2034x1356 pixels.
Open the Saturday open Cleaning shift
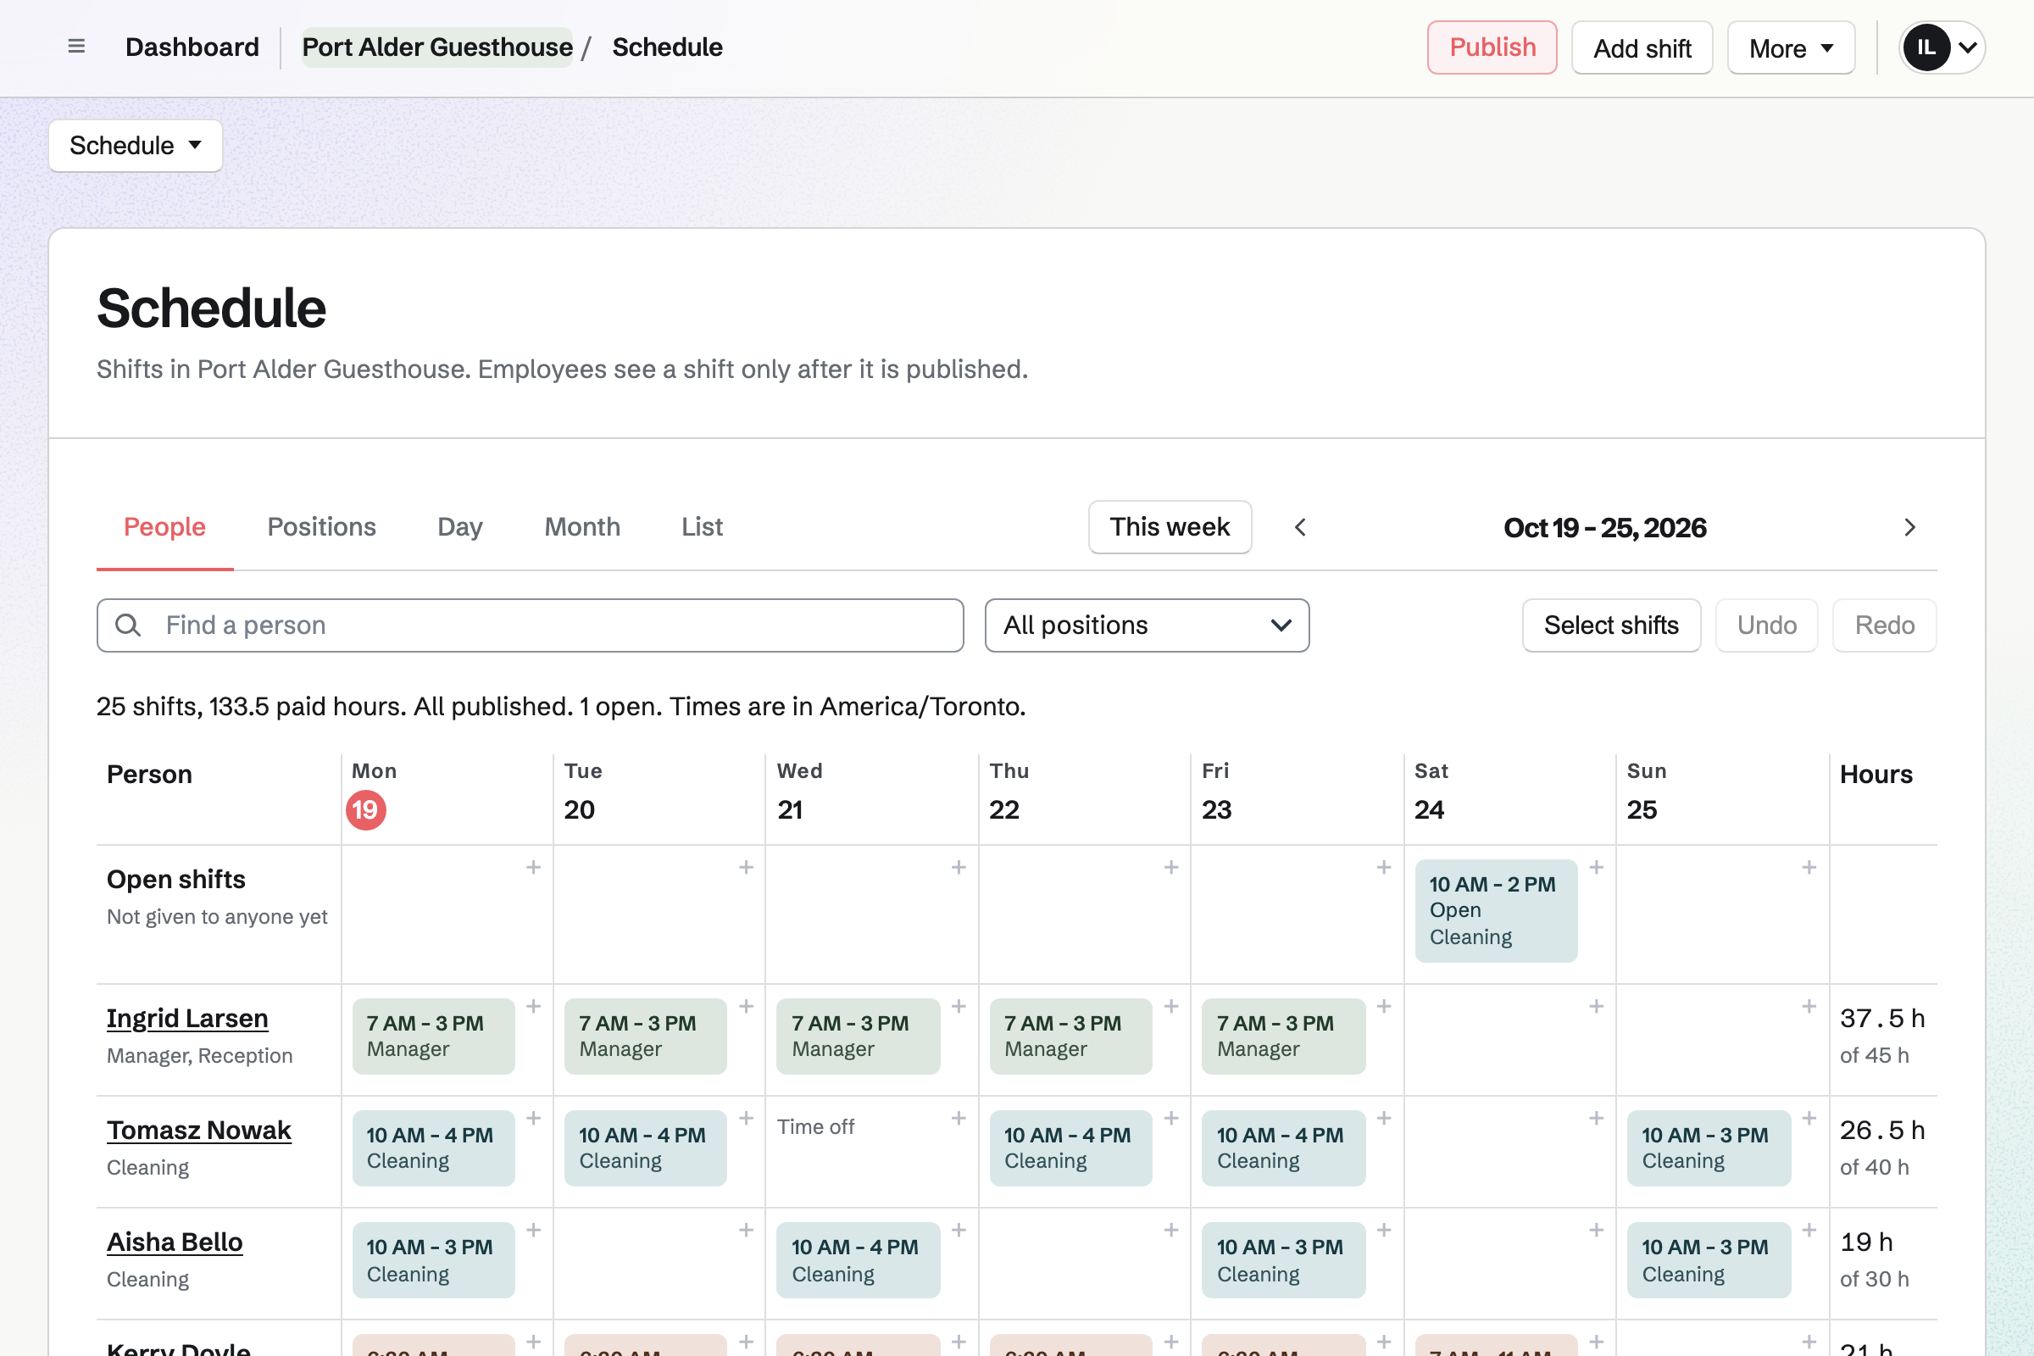click(x=1496, y=910)
